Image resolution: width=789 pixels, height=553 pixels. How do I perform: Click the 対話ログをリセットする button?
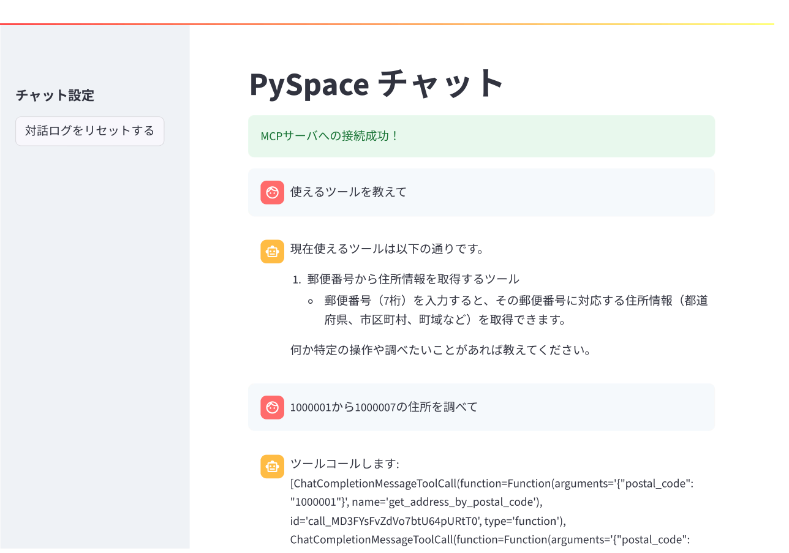pos(89,131)
